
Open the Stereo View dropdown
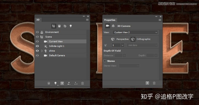tap(129, 66)
